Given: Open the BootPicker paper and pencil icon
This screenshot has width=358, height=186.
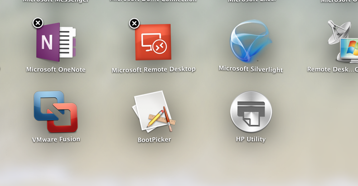Looking at the screenshot, I should (x=154, y=112).
